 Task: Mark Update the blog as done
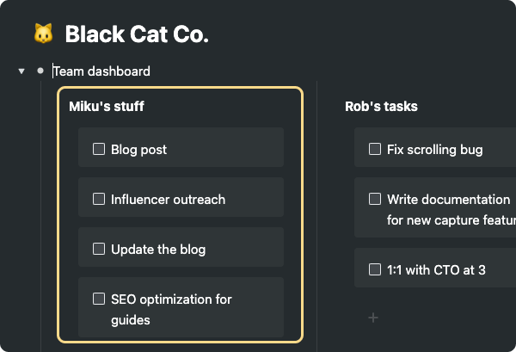pos(99,250)
